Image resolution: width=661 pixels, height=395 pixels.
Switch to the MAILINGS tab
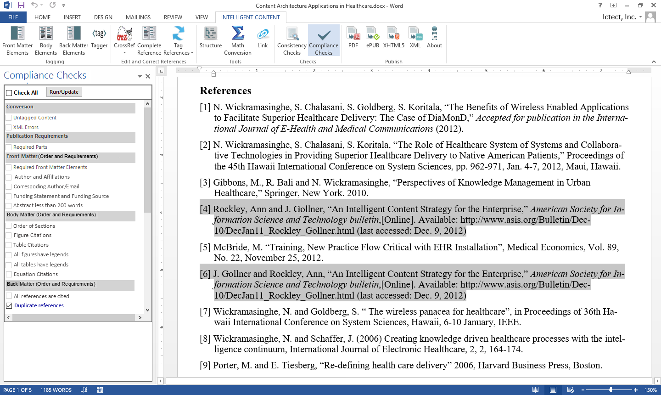(x=138, y=17)
